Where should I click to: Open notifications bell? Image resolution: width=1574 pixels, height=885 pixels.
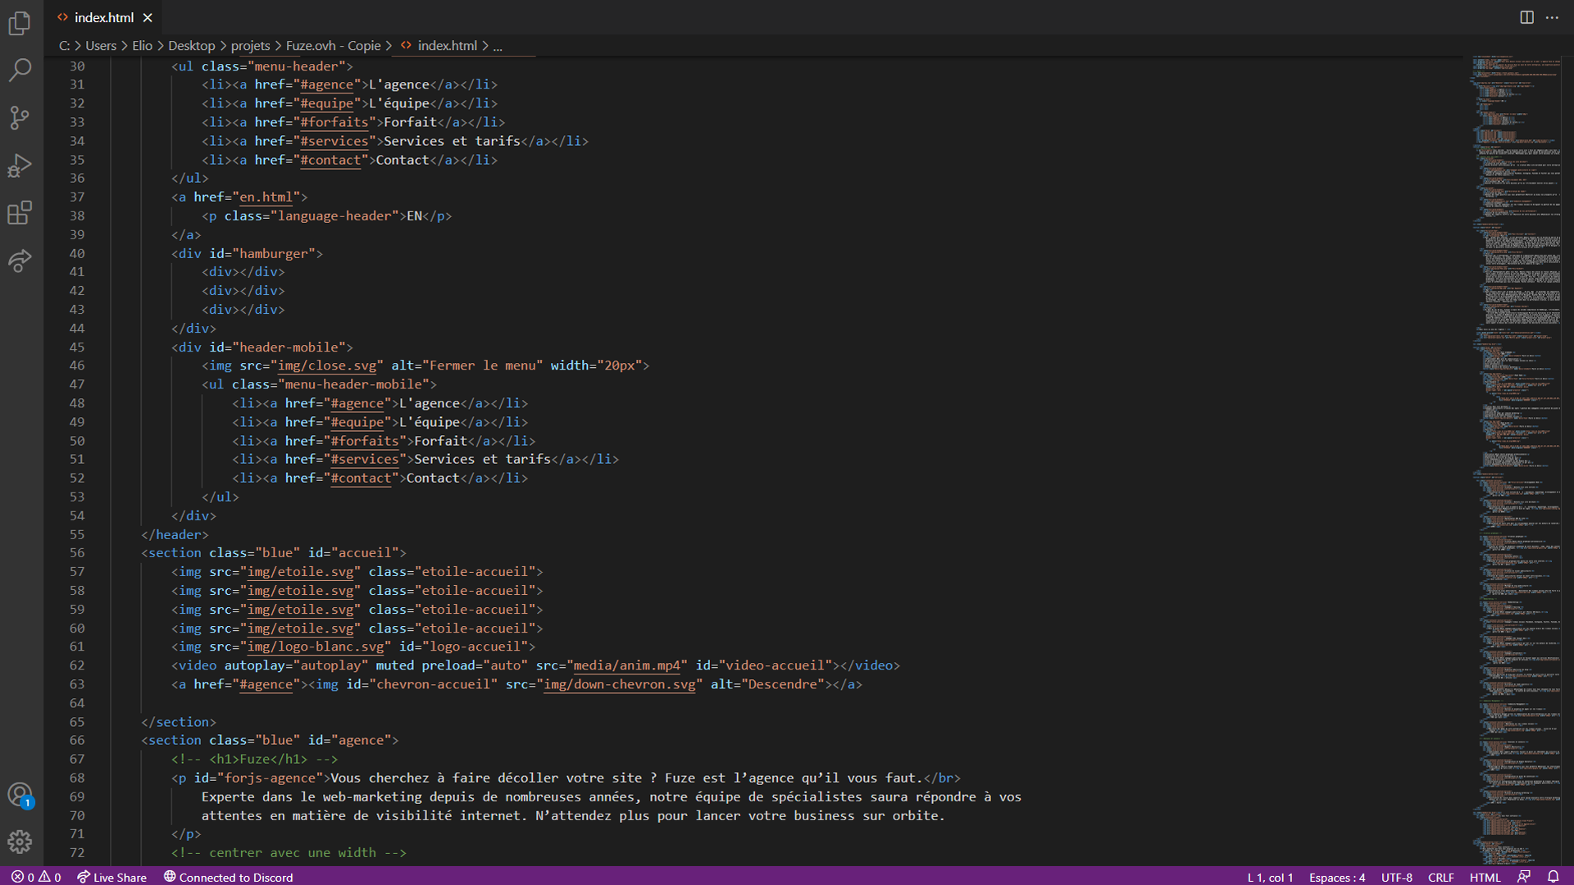(1553, 877)
